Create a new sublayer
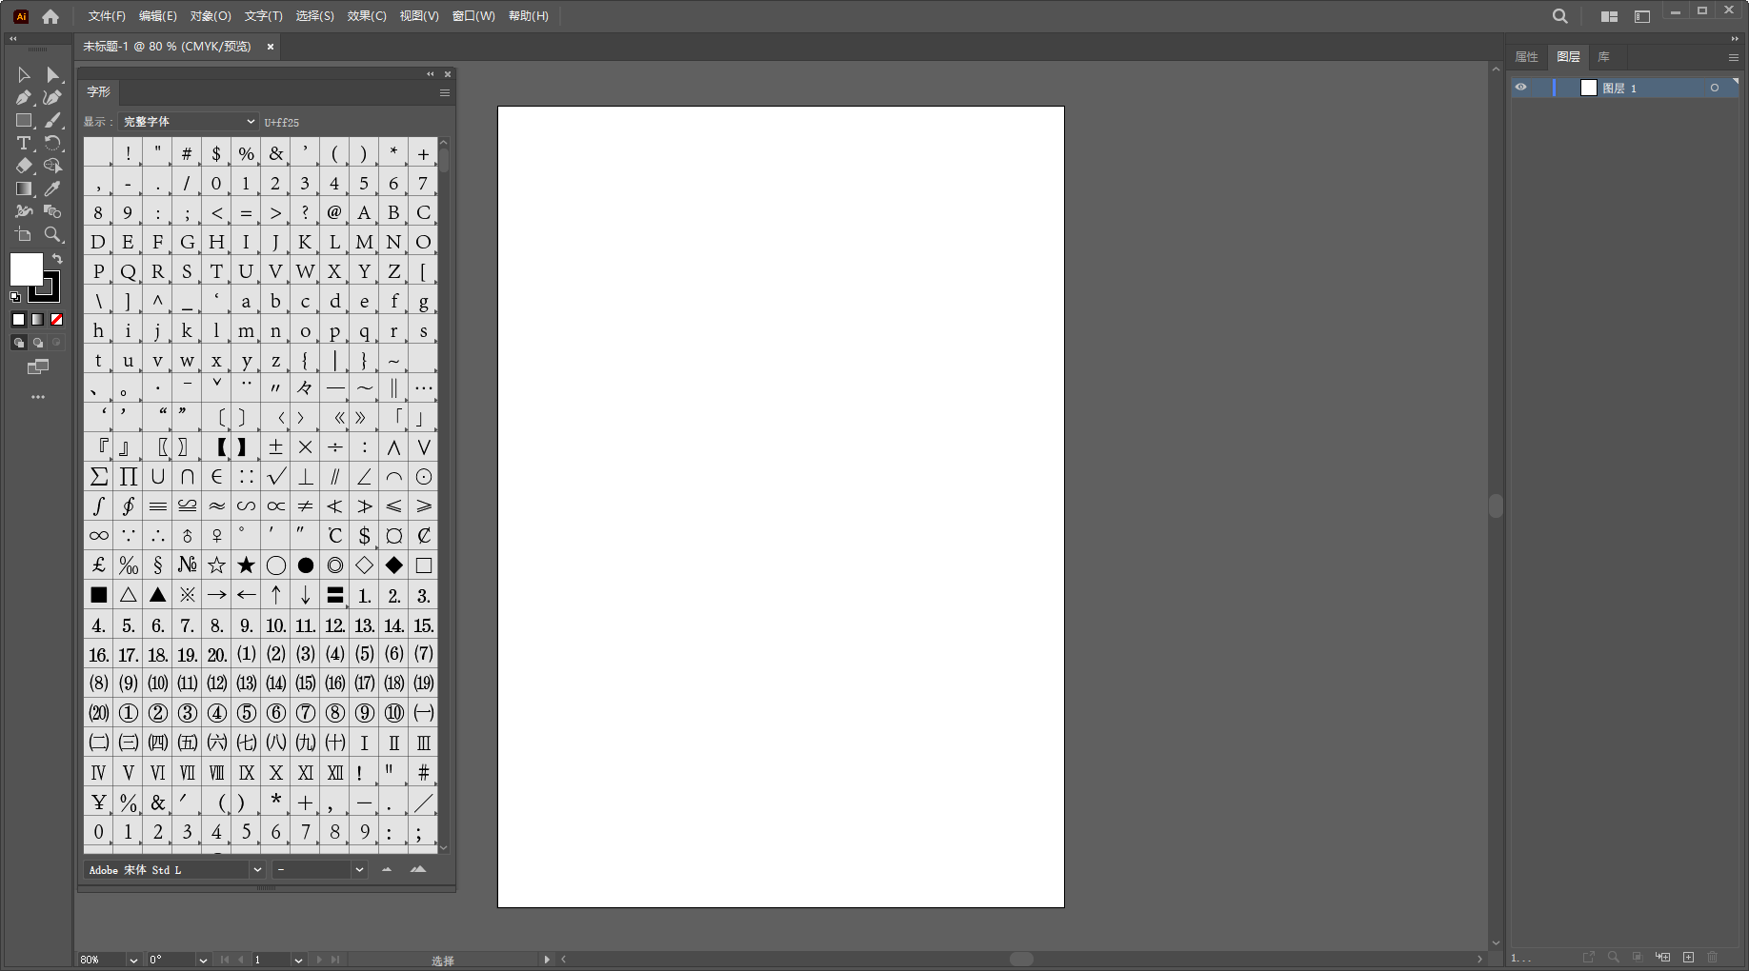The image size is (1749, 971). (x=1663, y=957)
